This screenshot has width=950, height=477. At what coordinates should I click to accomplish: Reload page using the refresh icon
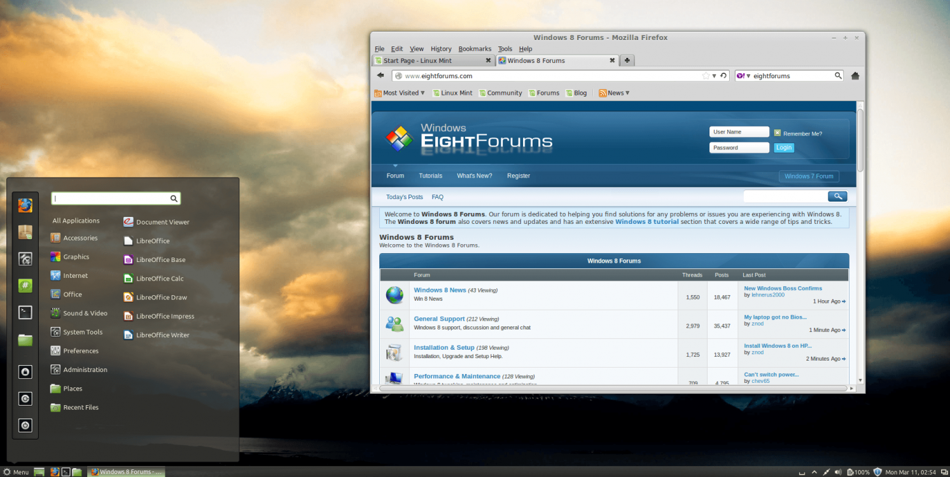pos(723,76)
